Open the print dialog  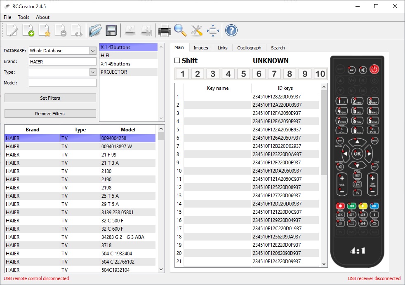click(x=164, y=30)
